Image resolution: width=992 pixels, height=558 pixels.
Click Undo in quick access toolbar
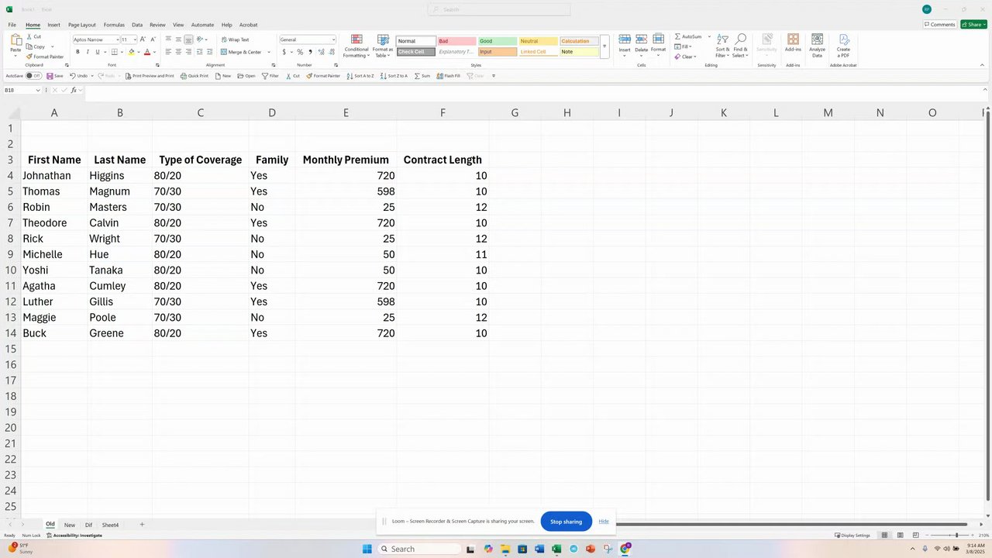coord(78,76)
